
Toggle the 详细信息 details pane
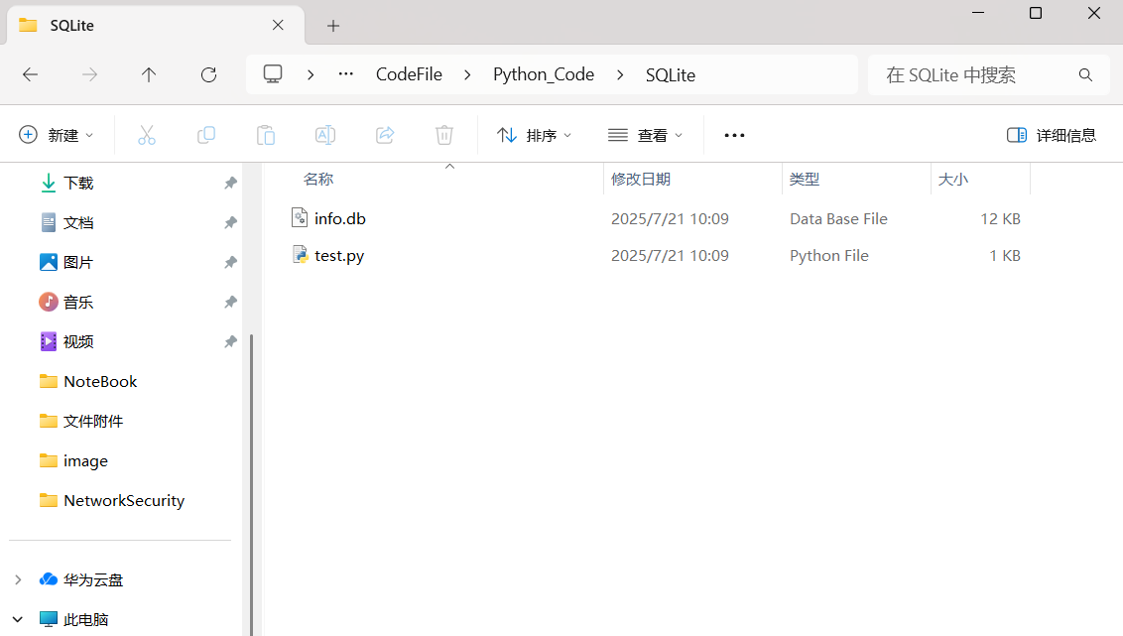1052,135
